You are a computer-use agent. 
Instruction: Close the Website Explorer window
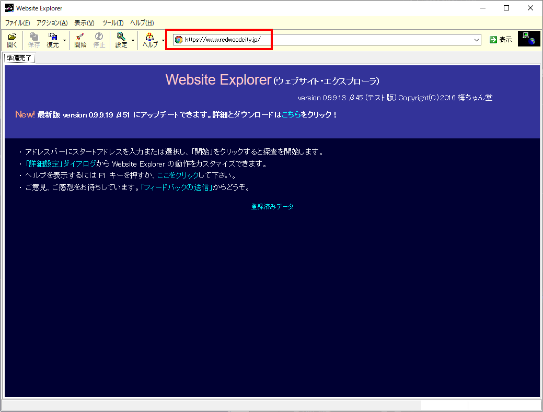pos(530,8)
